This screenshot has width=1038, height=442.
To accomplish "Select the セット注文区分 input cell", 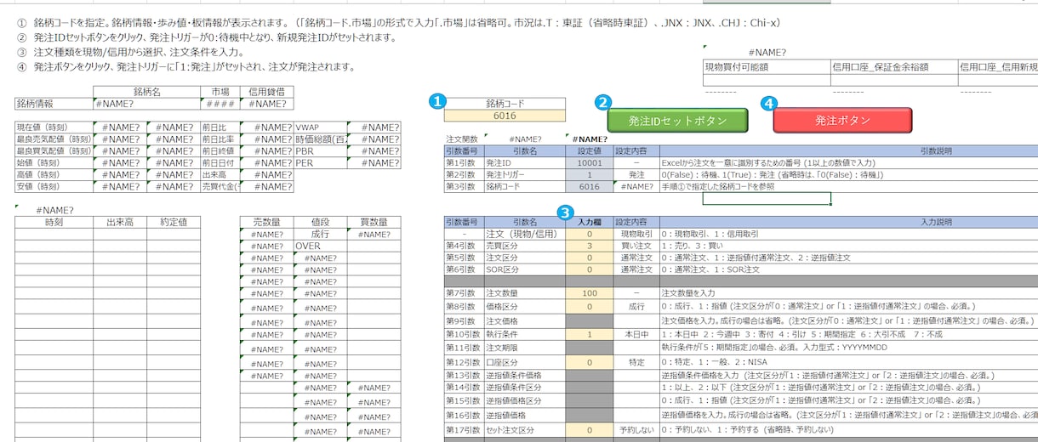I will point(589,430).
